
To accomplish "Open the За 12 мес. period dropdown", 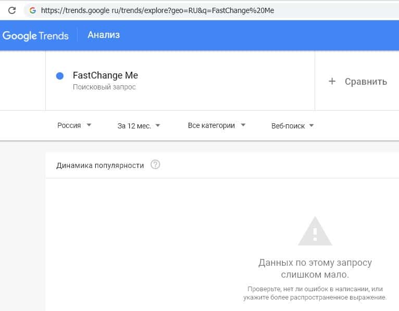I will (x=139, y=125).
